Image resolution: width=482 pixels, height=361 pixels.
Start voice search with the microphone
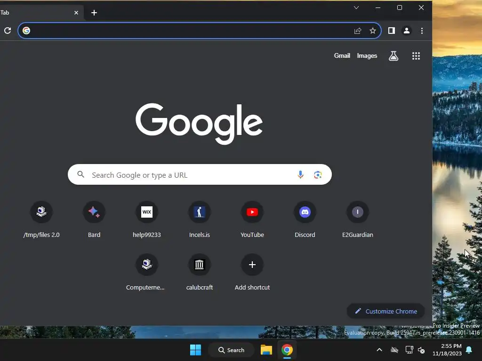click(300, 175)
